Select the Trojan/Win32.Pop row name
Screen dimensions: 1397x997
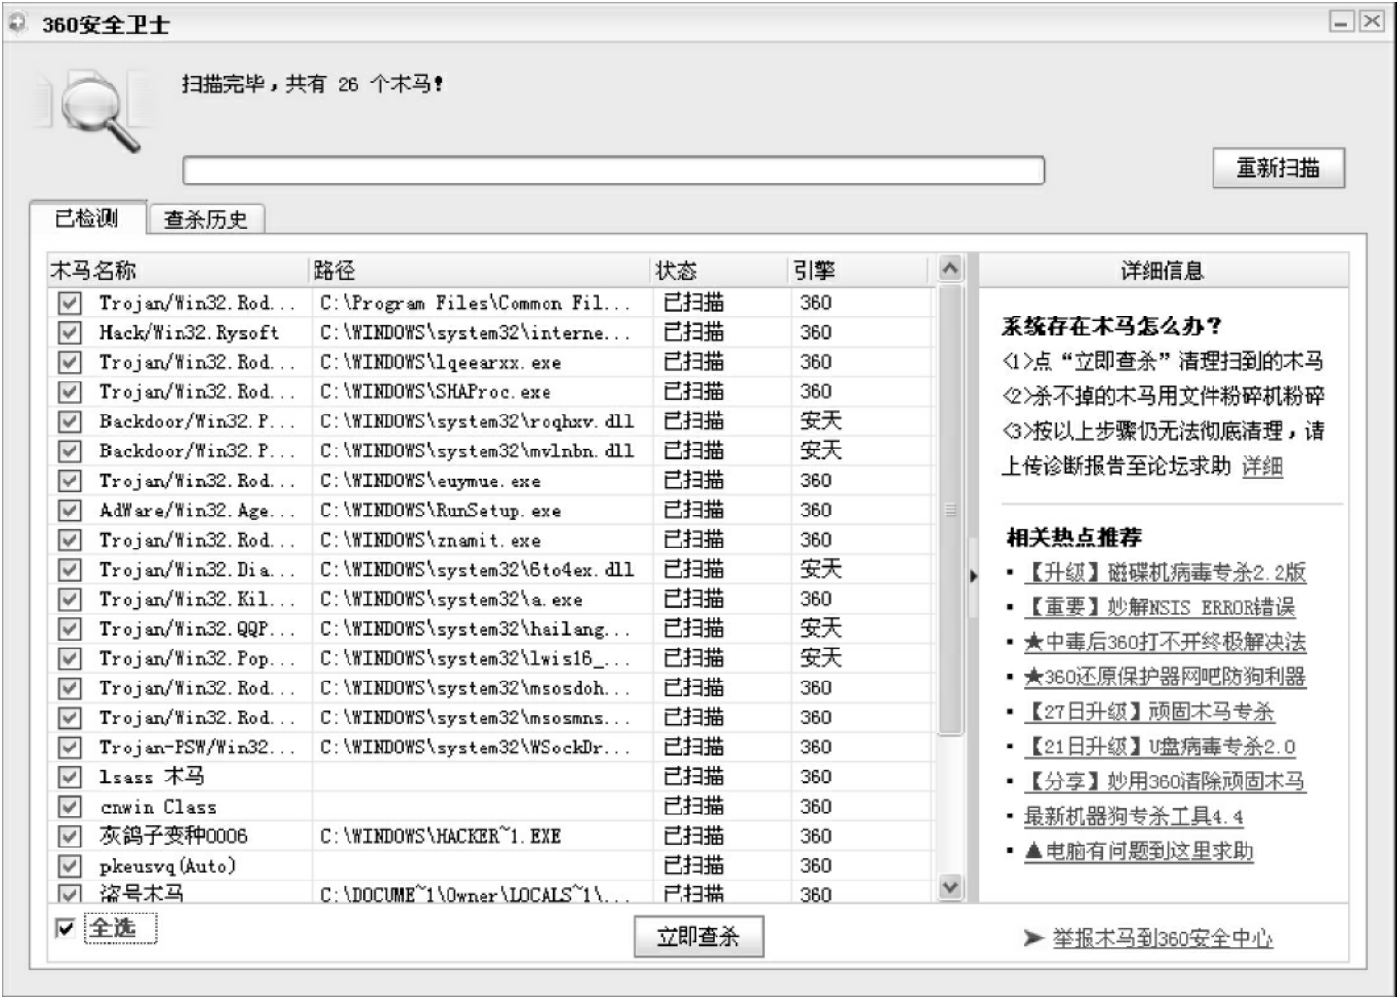(x=197, y=658)
